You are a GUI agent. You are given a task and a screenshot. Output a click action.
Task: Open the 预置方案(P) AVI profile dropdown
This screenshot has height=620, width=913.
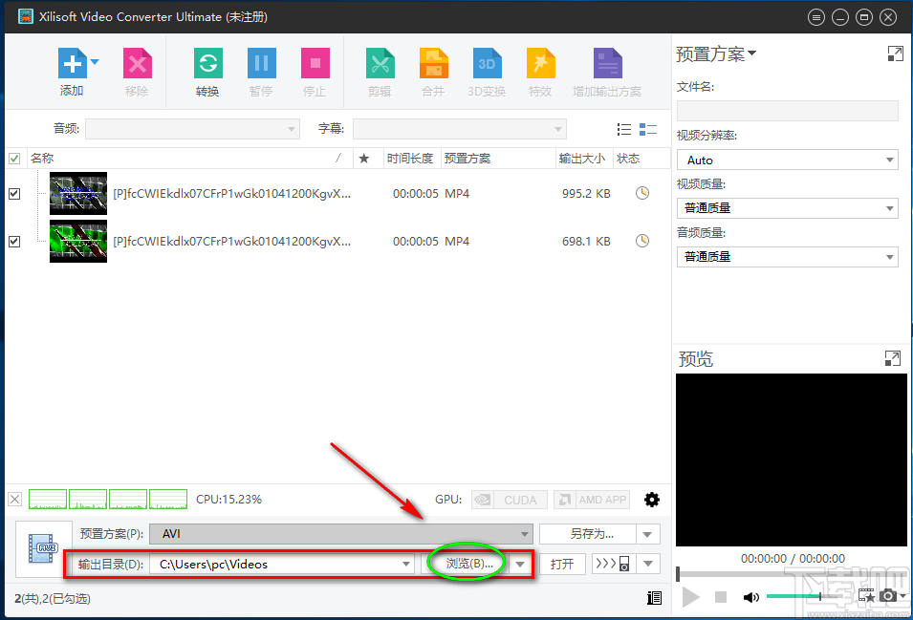(341, 534)
